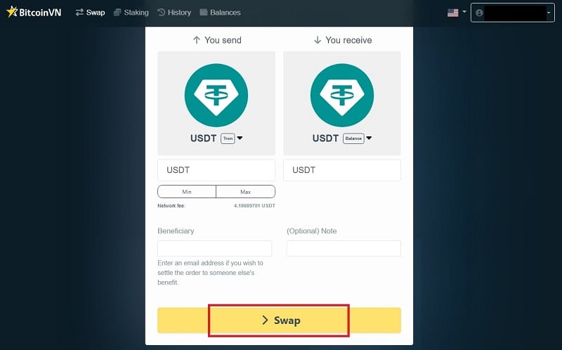The width and height of the screenshot is (562, 350).
Task: Click the Beneficiary email input field
Action: 214,248
